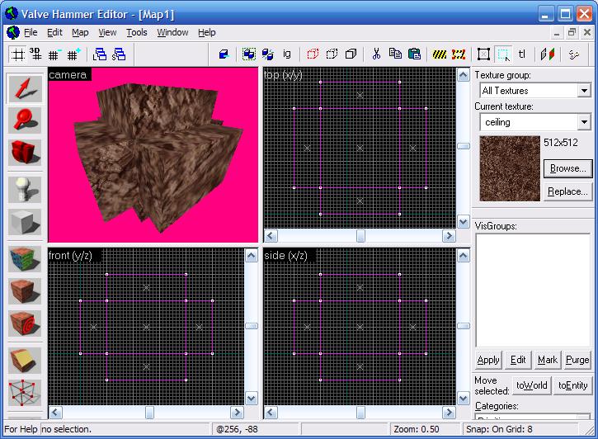Click the front view scroll-right arrow
Image resolution: width=598 pixels, height=439 pixels.
point(237,413)
